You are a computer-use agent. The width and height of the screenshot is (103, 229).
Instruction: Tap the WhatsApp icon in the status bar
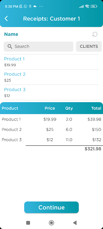tap(25, 6)
